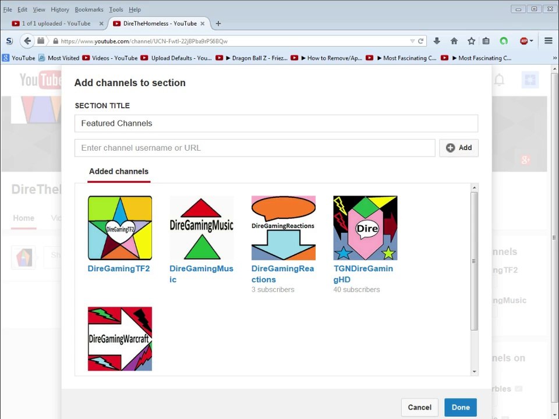
Task: Open the View menu
Action: [39, 10]
